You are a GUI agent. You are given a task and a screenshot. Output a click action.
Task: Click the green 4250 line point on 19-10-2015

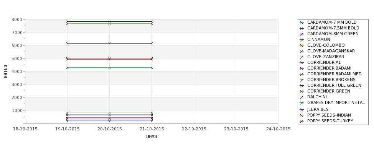(x=67, y=68)
